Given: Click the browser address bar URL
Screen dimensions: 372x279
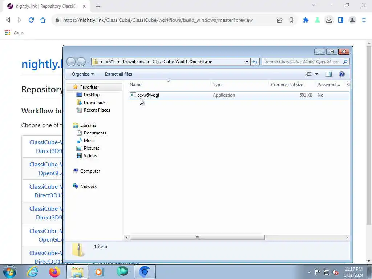Looking at the screenshot, I should pyautogui.click(x=158, y=20).
